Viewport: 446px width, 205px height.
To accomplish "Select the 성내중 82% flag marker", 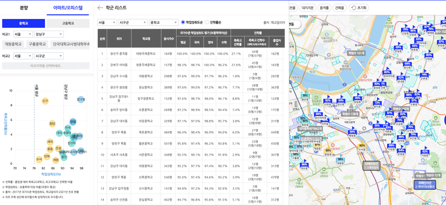I will click(401, 79).
